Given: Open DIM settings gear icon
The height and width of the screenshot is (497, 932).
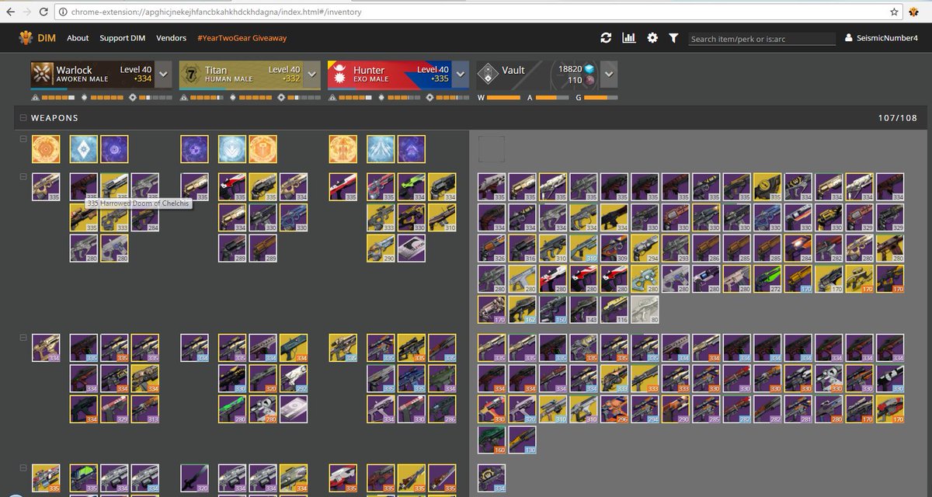Looking at the screenshot, I should point(652,38).
